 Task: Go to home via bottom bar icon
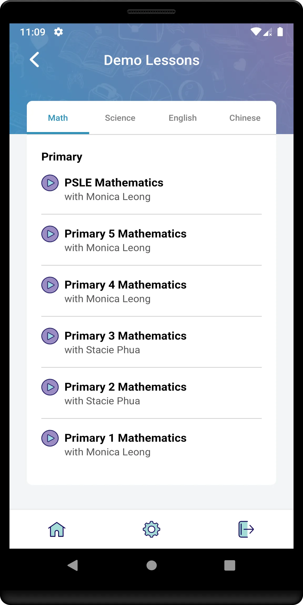coord(57,529)
